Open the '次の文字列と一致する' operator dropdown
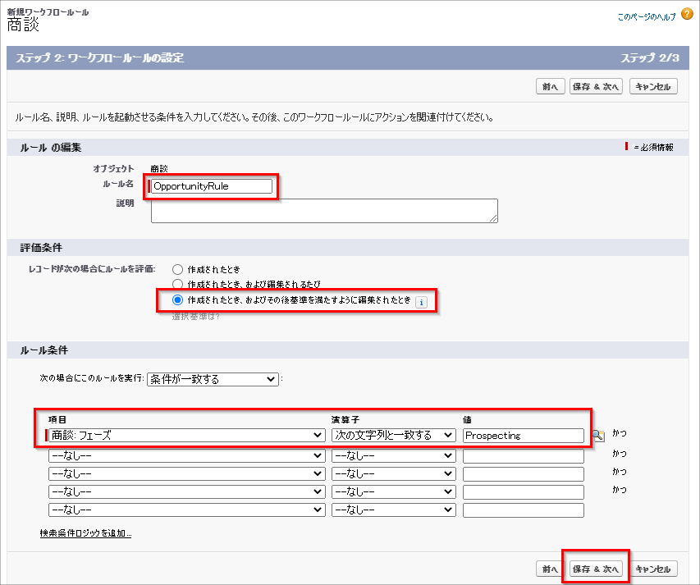The height and width of the screenshot is (585, 700). coord(393,436)
